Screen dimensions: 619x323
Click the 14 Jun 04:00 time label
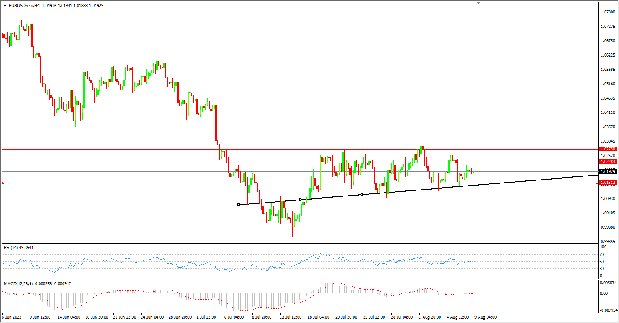tap(70, 317)
